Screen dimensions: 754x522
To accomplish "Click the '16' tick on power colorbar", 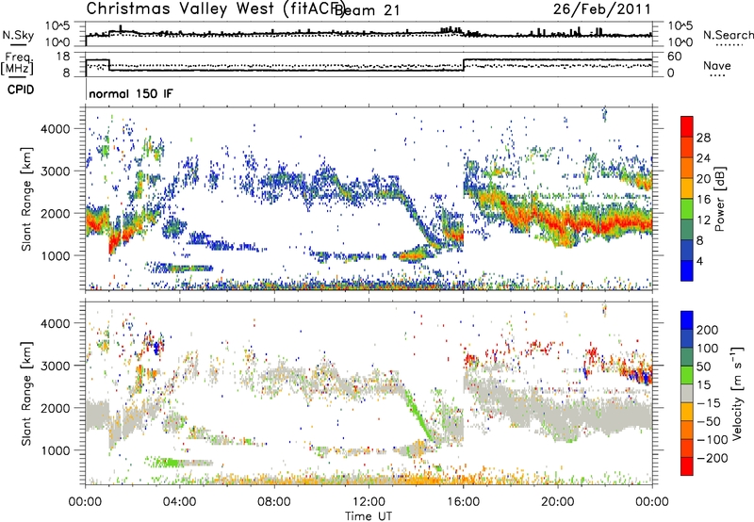I will (x=703, y=200).
